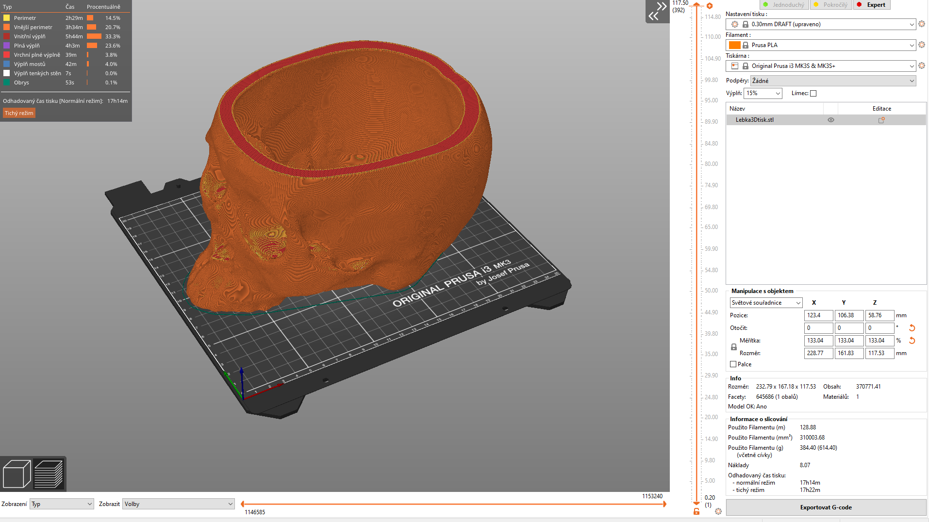Click the Výplň mostů legend entry
This screenshot has width=929, height=522.
point(30,64)
